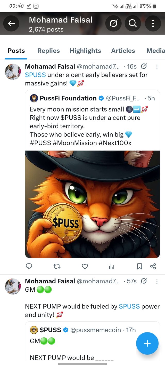The height and width of the screenshot is (367, 165).
Task: Open profile overflow three-dot menu
Action: pyautogui.click(x=153, y=23)
